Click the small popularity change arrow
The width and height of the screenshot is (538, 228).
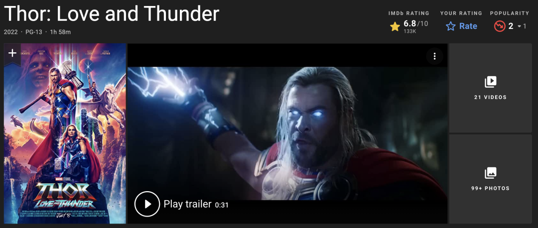pyautogui.click(x=519, y=26)
